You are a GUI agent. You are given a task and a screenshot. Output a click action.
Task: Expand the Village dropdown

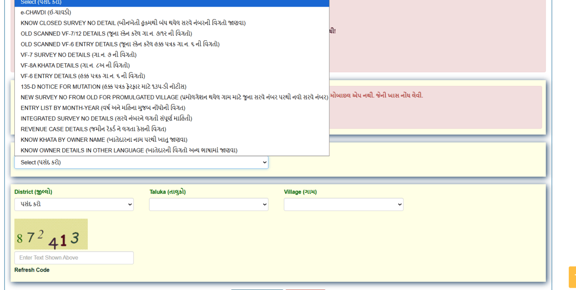coord(343,205)
